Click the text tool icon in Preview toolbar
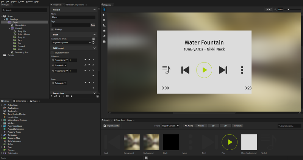Screen dimensions: 303x160 coord(104,25)
